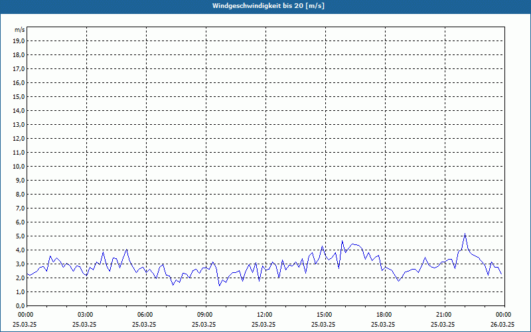Click the 17,0 y-axis tick label
Viewport: 531px width, 332px height.
pos(19,68)
